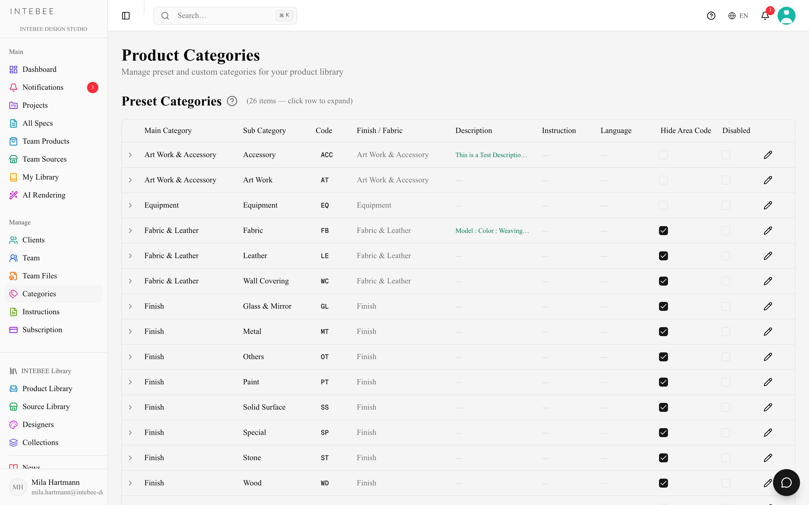Click the Main Category column header
The width and height of the screenshot is (809, 505).
[x=168, y=130]
